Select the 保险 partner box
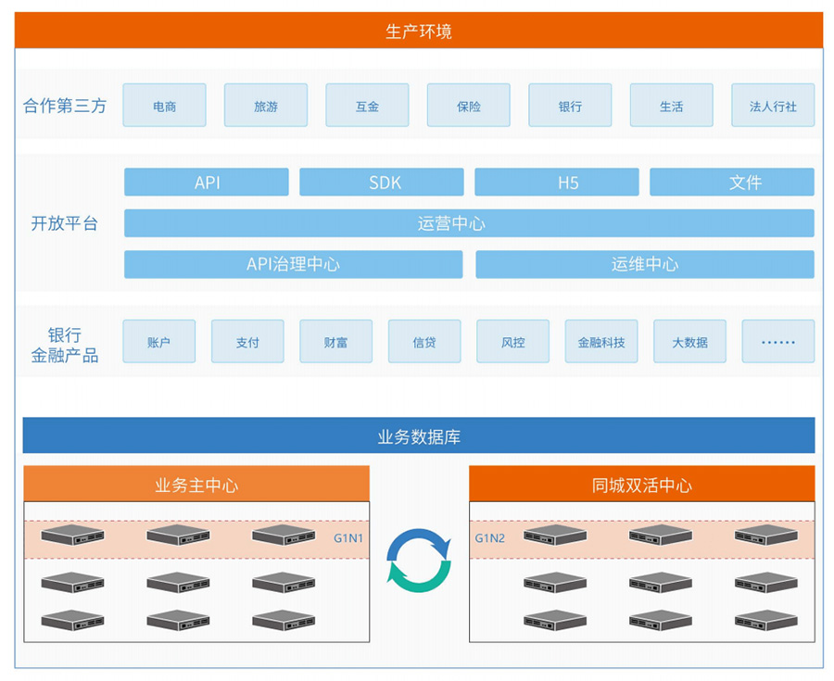 [469, 106]
